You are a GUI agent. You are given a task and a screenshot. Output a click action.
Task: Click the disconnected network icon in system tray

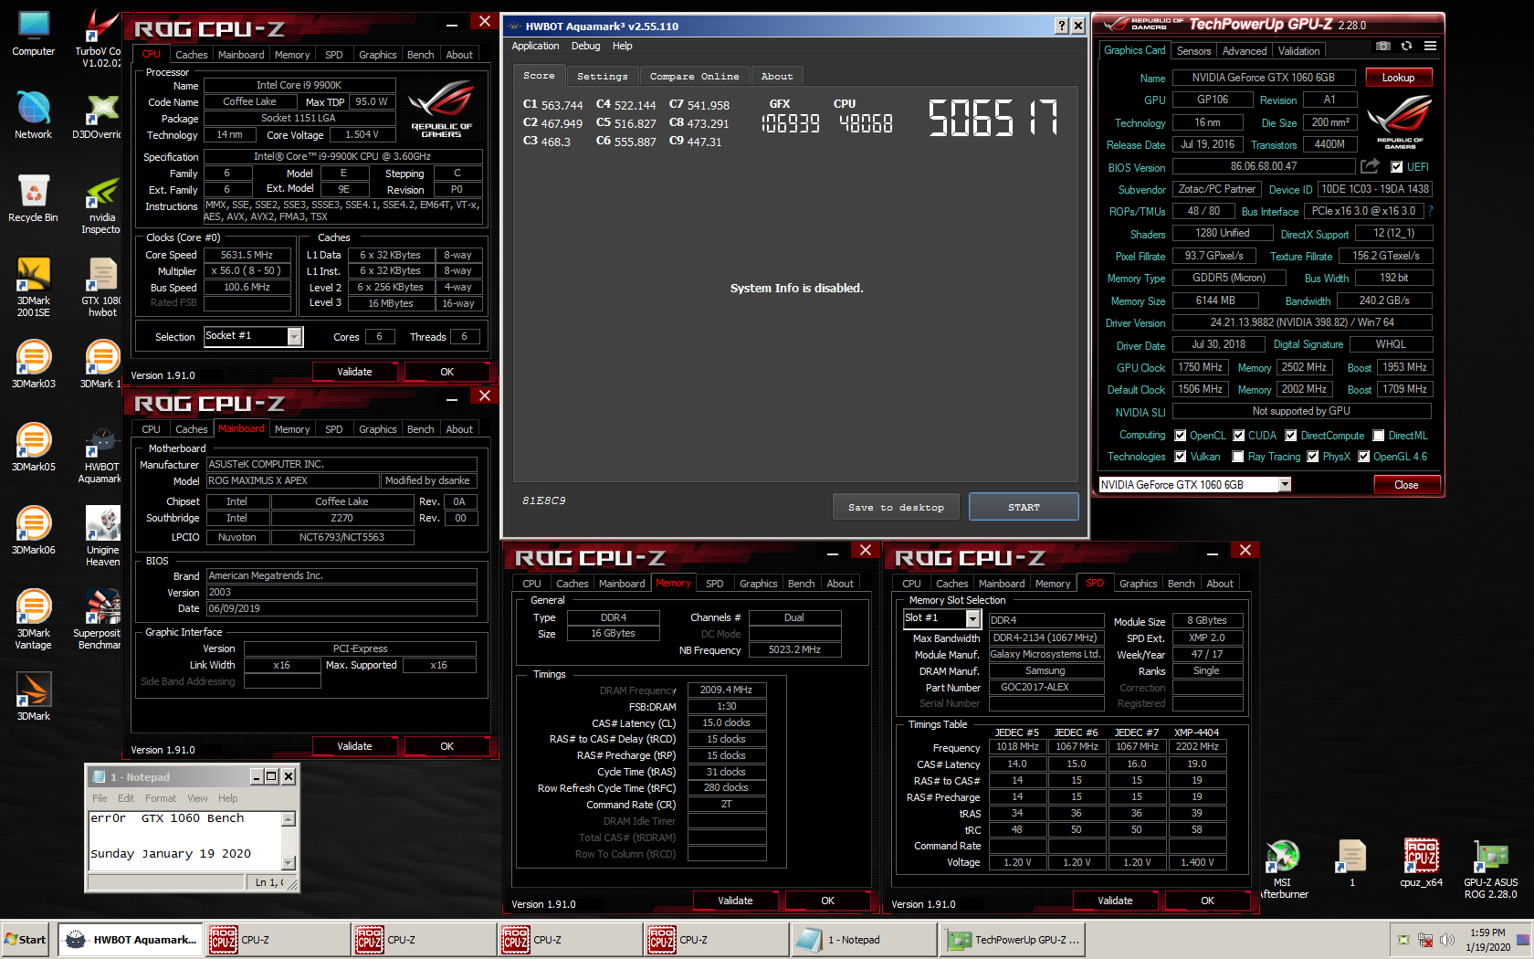[1424, 940]
